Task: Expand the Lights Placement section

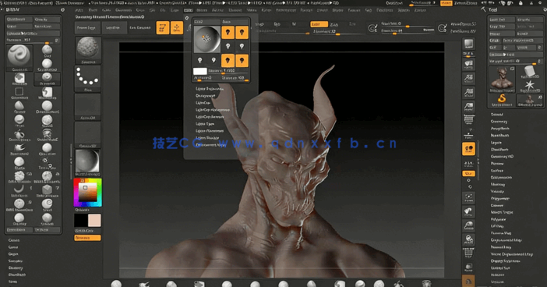Action: 210,130
